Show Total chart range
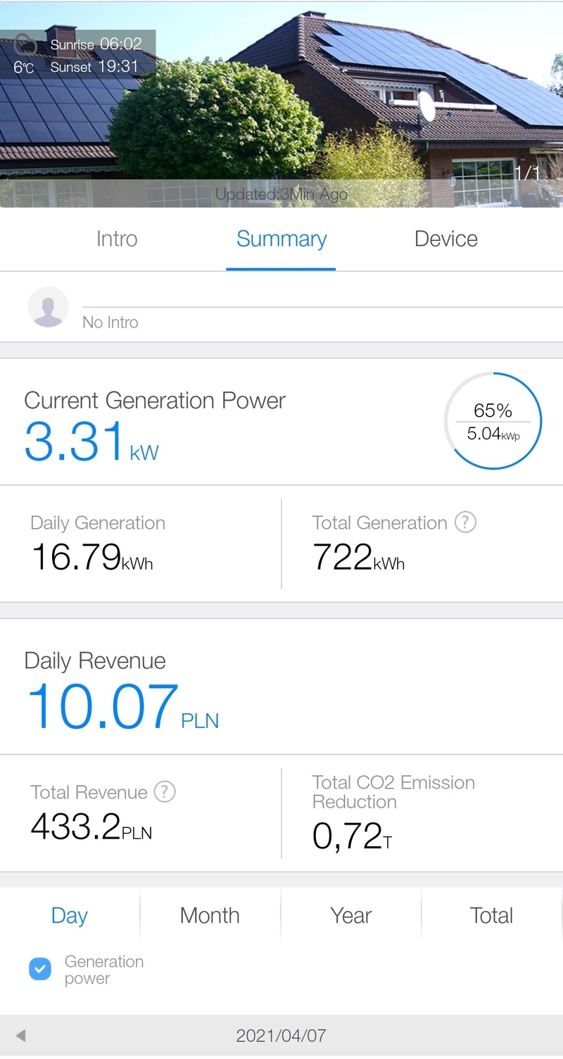Screen dimensions: 563x1059 tap(491, 915)
